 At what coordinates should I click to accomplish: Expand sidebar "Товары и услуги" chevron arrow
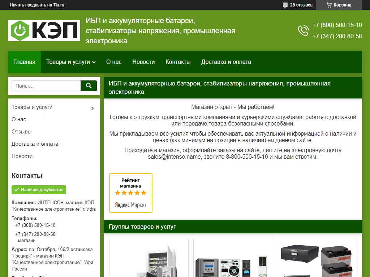pos(92,108)
